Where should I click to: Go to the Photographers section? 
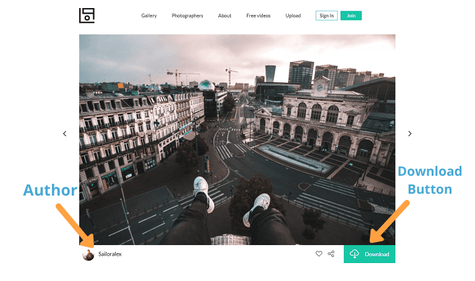[187, 15]
